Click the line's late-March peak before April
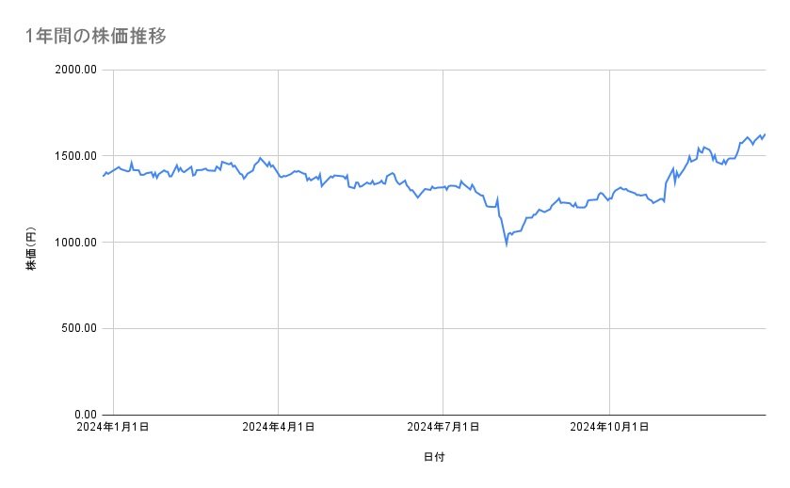 click(260, 158)
